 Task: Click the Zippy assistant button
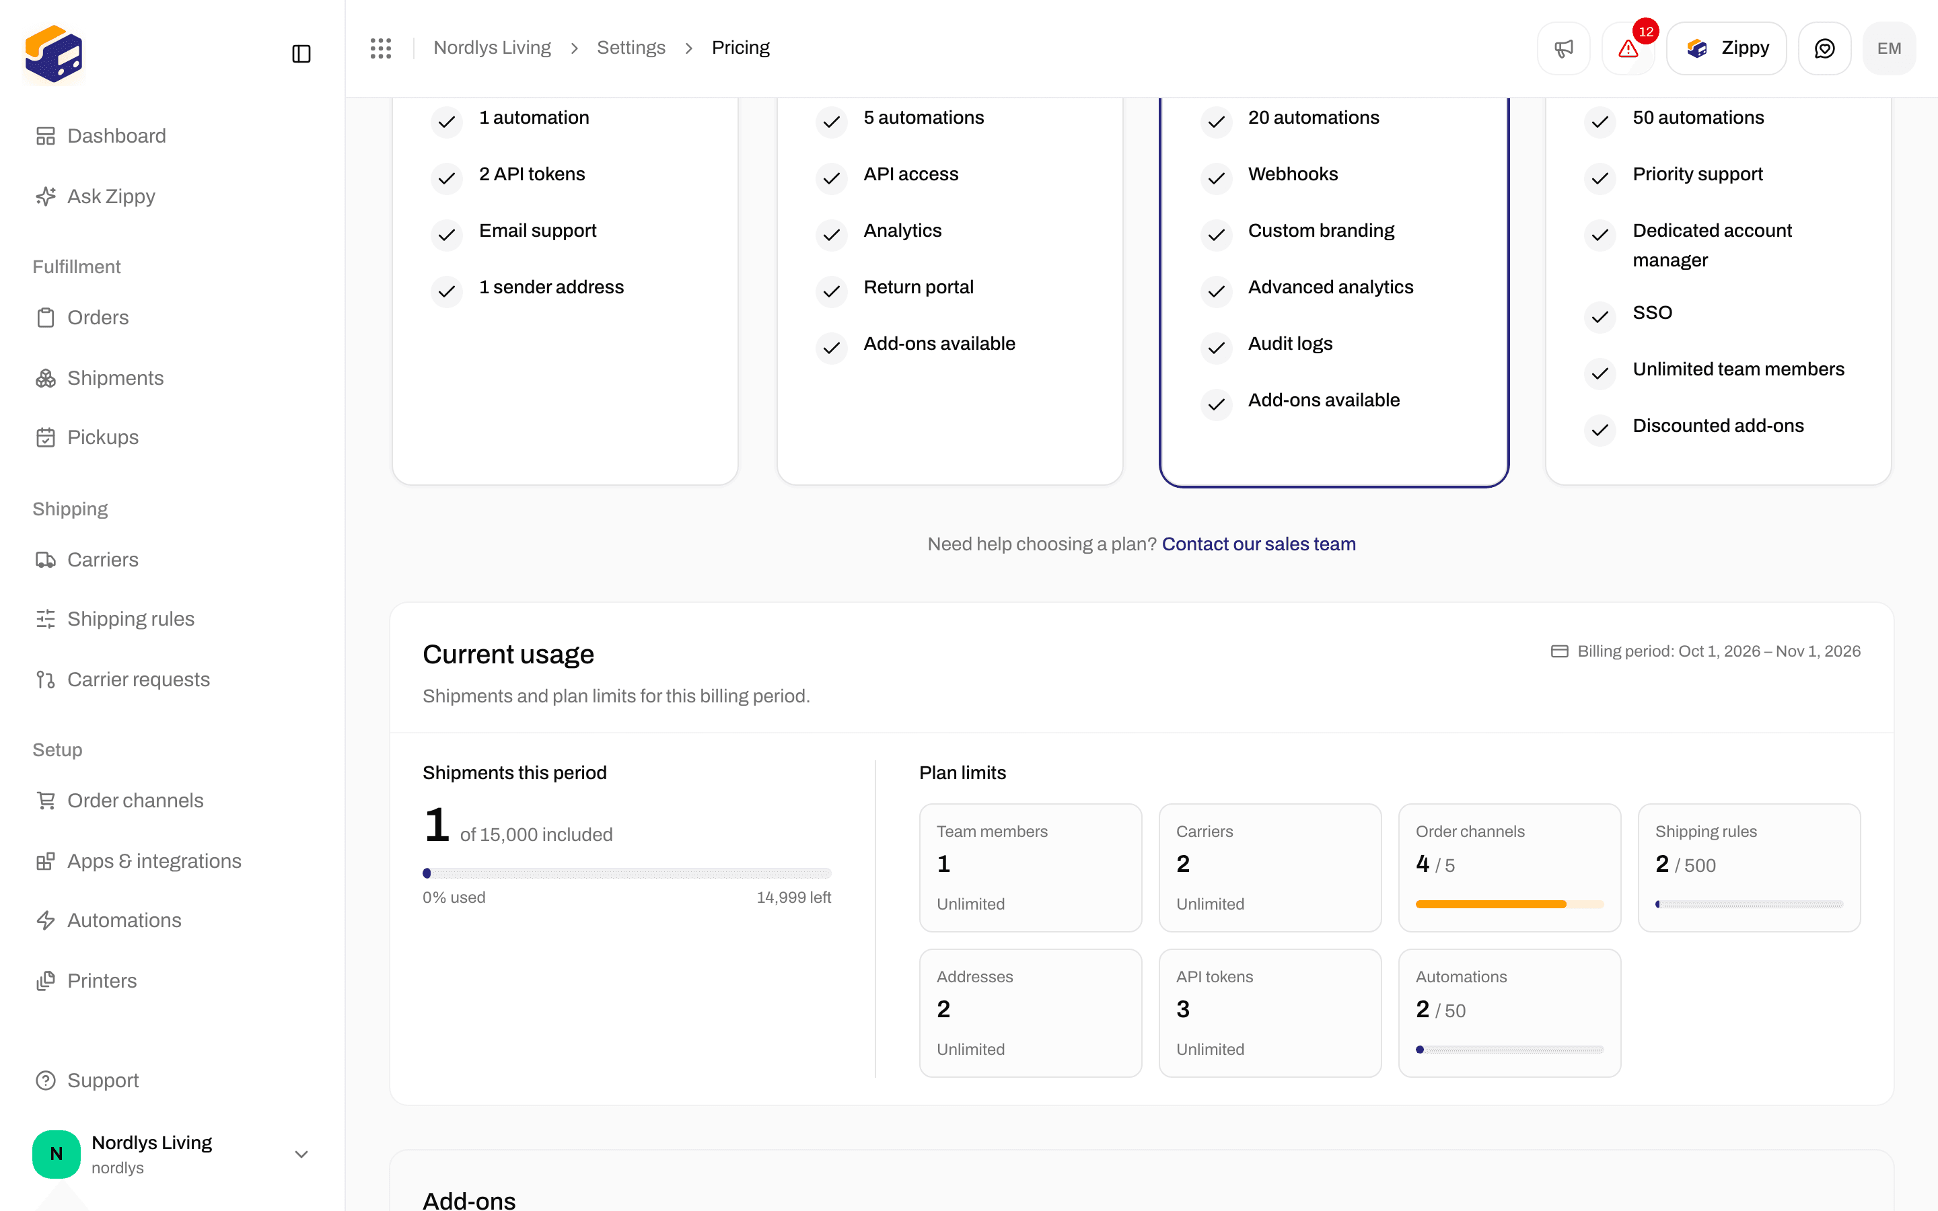(x=1727, y=48)
